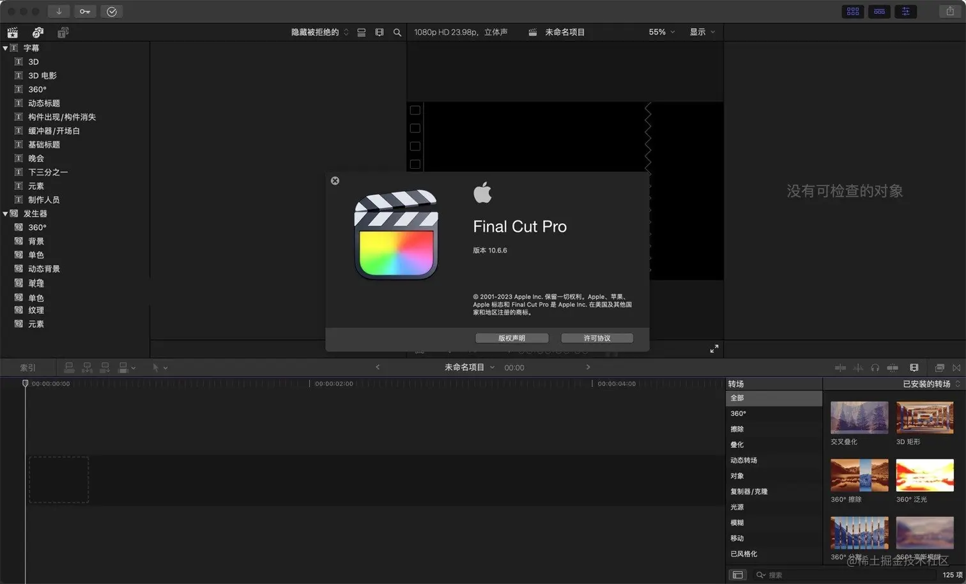Click the 版权声明 button

pyautogui.click(x=512, y=338)
